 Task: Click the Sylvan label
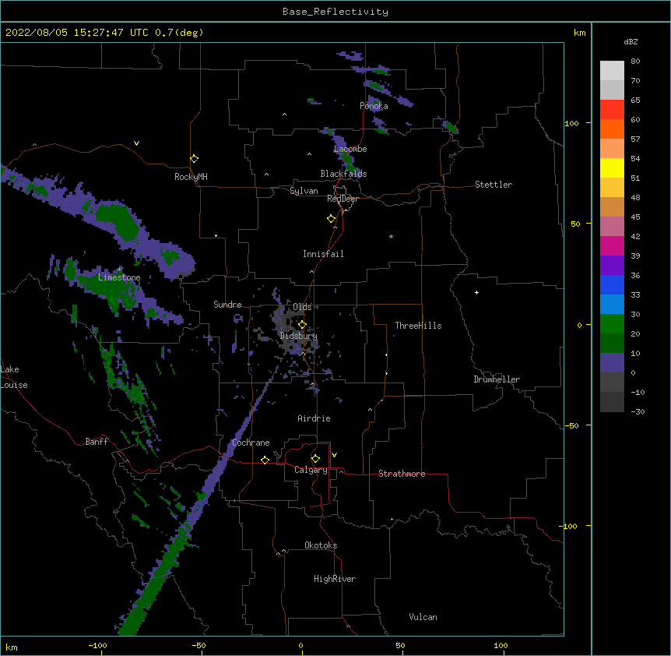pos(304,191)
